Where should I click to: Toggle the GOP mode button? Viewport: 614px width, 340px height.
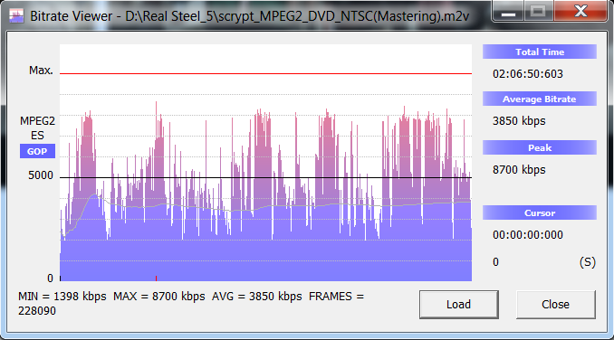(37, 151)
